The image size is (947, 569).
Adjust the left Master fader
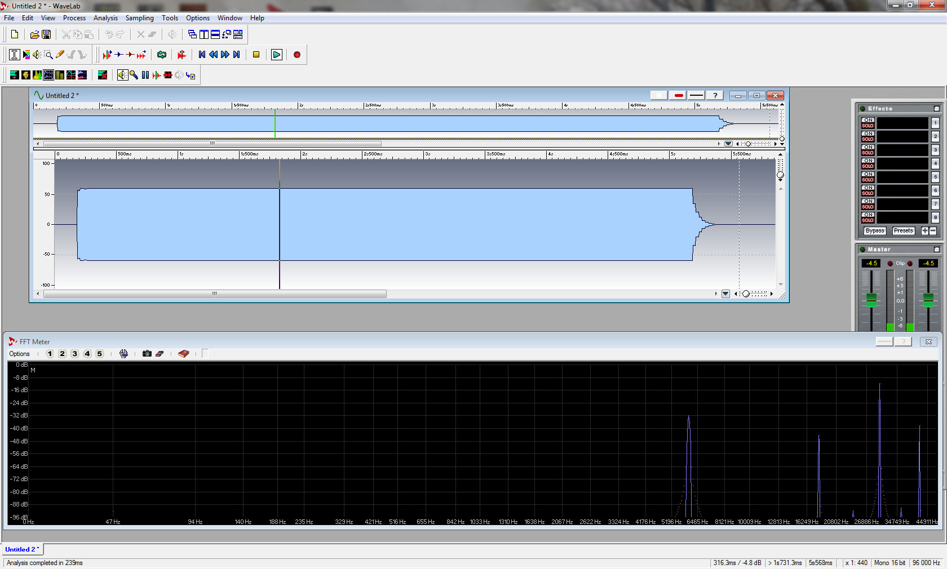coord(871,300)
